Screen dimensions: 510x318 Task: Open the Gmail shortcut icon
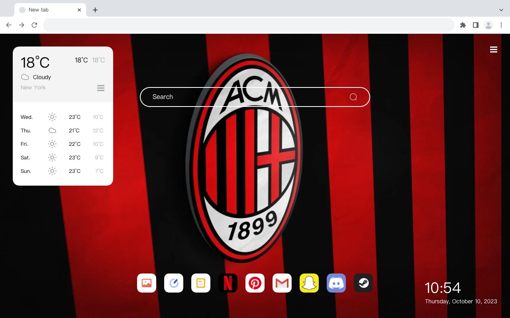(282, 283)
